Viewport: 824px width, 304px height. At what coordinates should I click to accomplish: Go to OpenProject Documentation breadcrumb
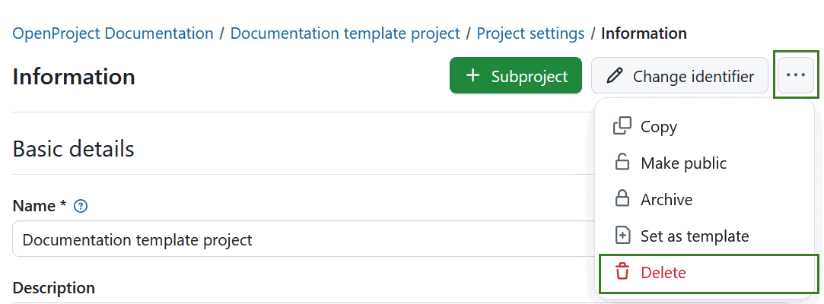(x=113, y=33)
